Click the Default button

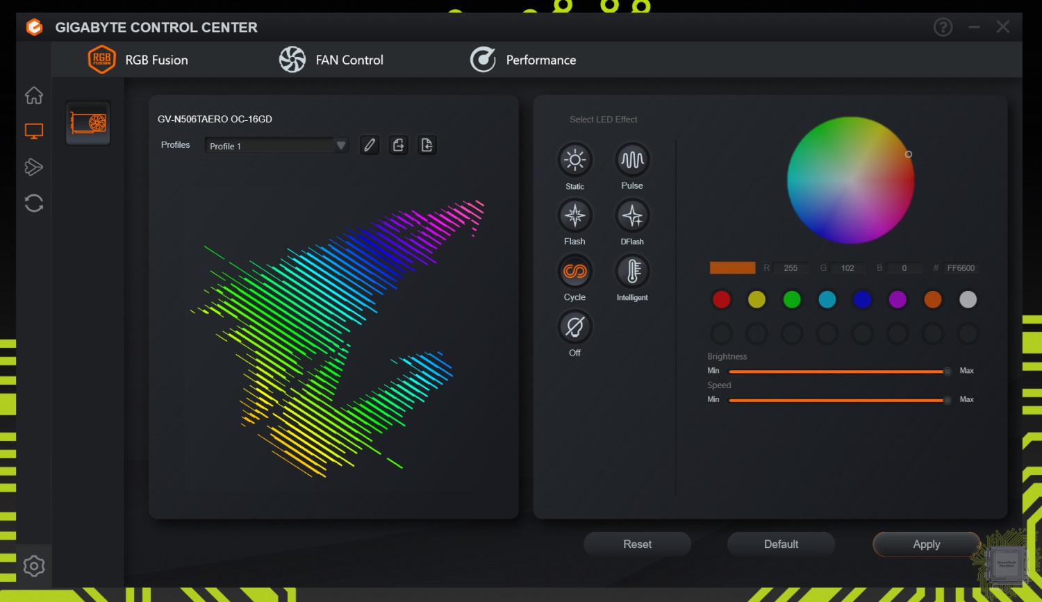click(x=781, y=544)
